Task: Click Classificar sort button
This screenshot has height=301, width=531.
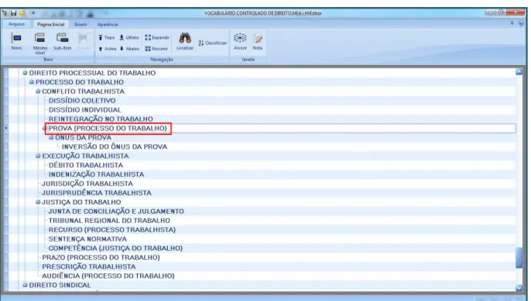Action: (212, 43)
